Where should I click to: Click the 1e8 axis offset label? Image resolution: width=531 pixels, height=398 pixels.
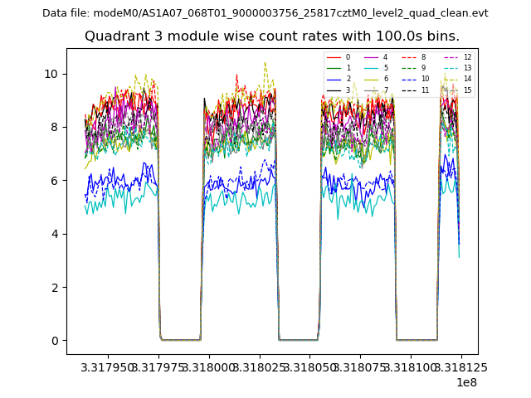tap(466, 382)
